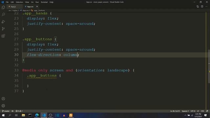Open the Terminal menu
The width and height of the screenshot is (210, 118).
tap(44, 2)
